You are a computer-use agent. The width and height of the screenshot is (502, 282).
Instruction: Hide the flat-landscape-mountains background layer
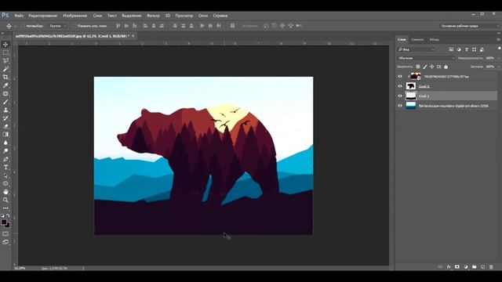(400, 106)
